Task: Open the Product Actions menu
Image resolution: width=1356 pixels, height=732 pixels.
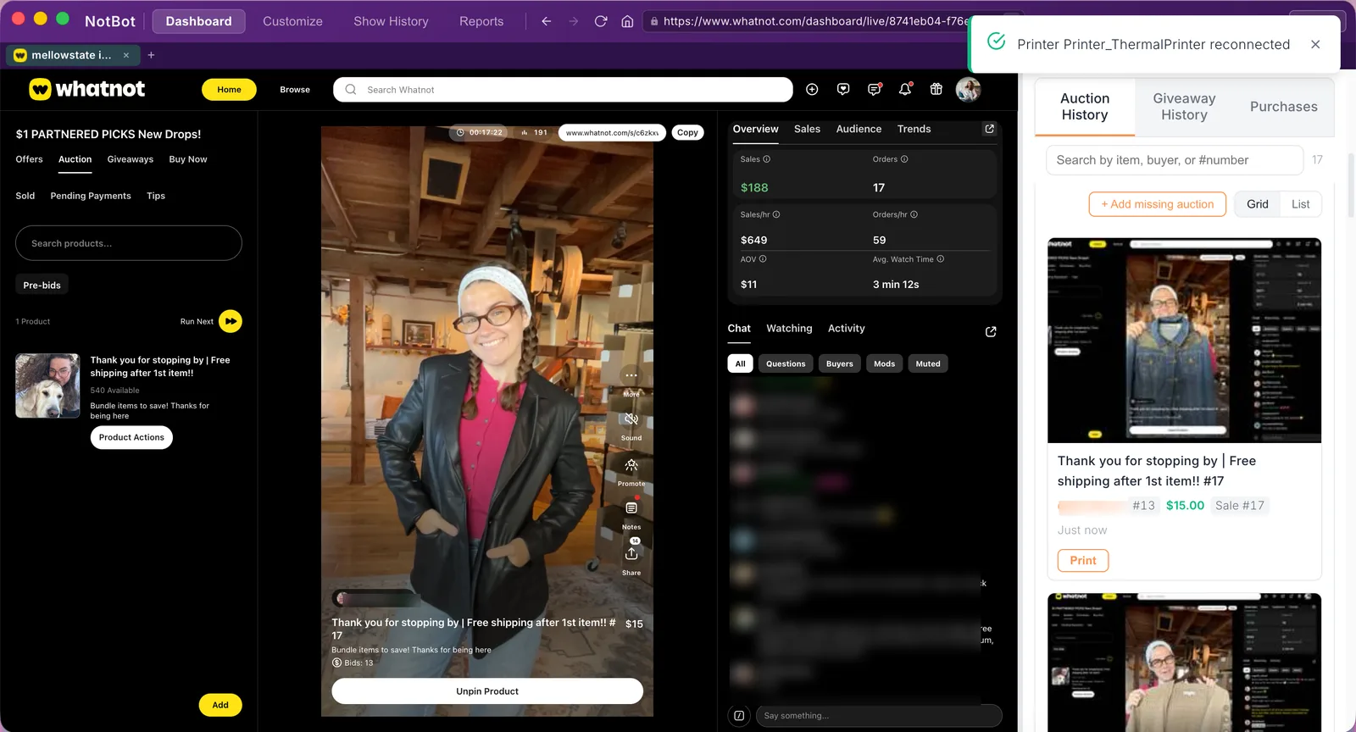Action: click(131, 437)
